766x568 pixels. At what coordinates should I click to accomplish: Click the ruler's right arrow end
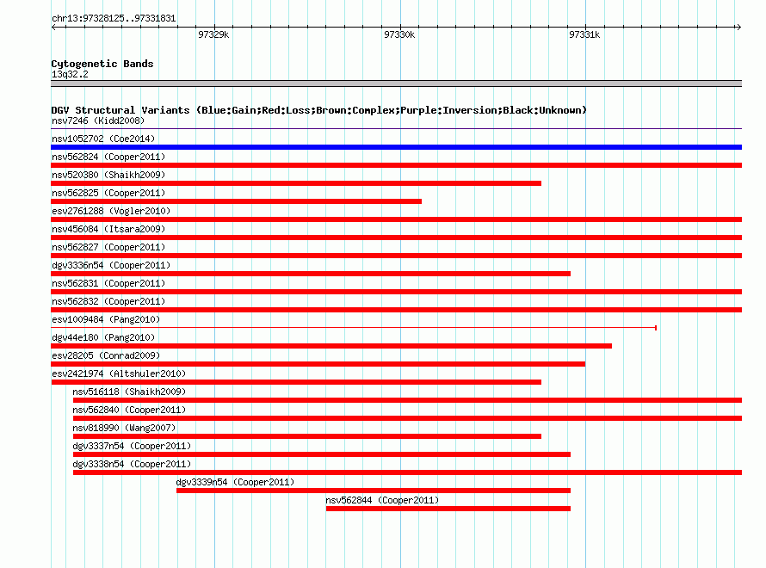point(738,27)
